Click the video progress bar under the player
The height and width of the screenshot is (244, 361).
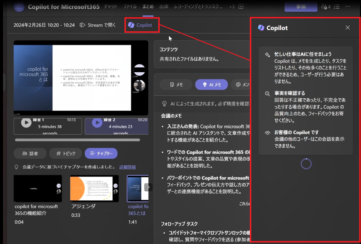click(77, 140)
